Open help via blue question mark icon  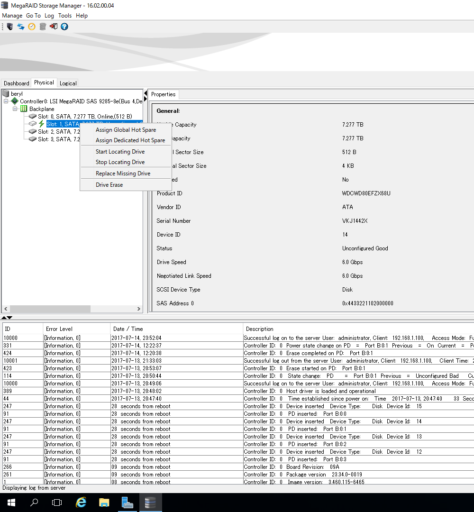[x=64, y=27]
